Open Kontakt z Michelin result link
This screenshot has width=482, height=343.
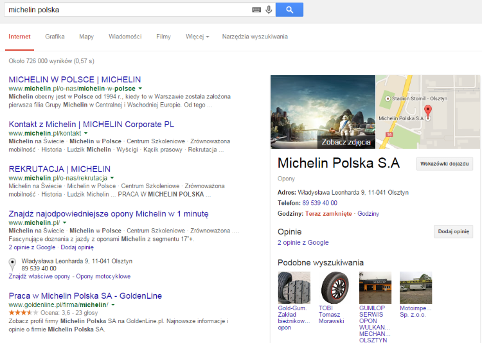click(x=91, y=125)
